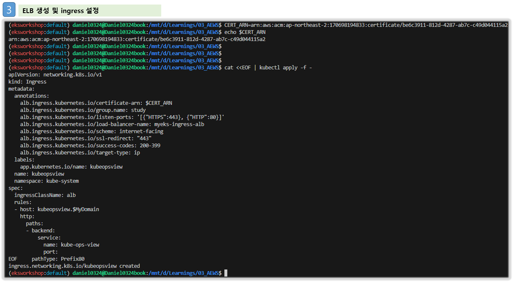Click the 'paths:' line

tap(34, 224)
